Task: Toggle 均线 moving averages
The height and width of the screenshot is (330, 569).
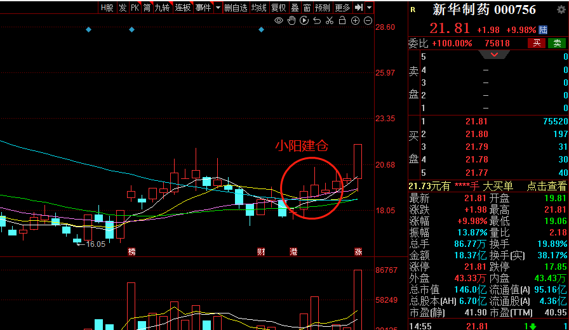Action: 259,8
